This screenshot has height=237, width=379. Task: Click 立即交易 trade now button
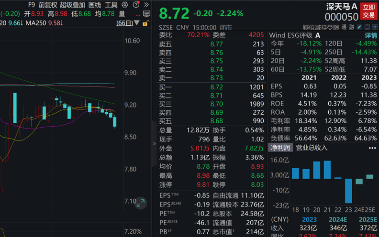pos(368,11)
